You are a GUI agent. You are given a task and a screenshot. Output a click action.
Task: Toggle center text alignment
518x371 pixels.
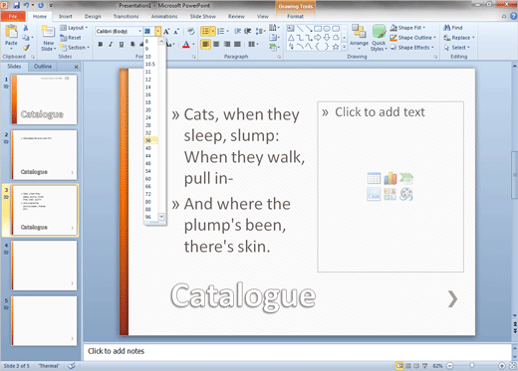tap(216, 44)
